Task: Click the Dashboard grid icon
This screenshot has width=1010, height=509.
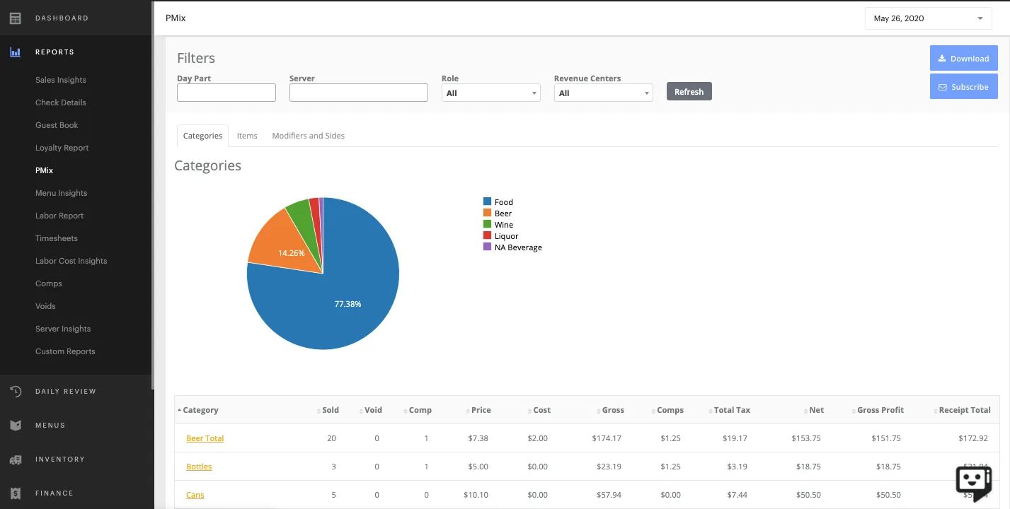Action: [15, 18]
